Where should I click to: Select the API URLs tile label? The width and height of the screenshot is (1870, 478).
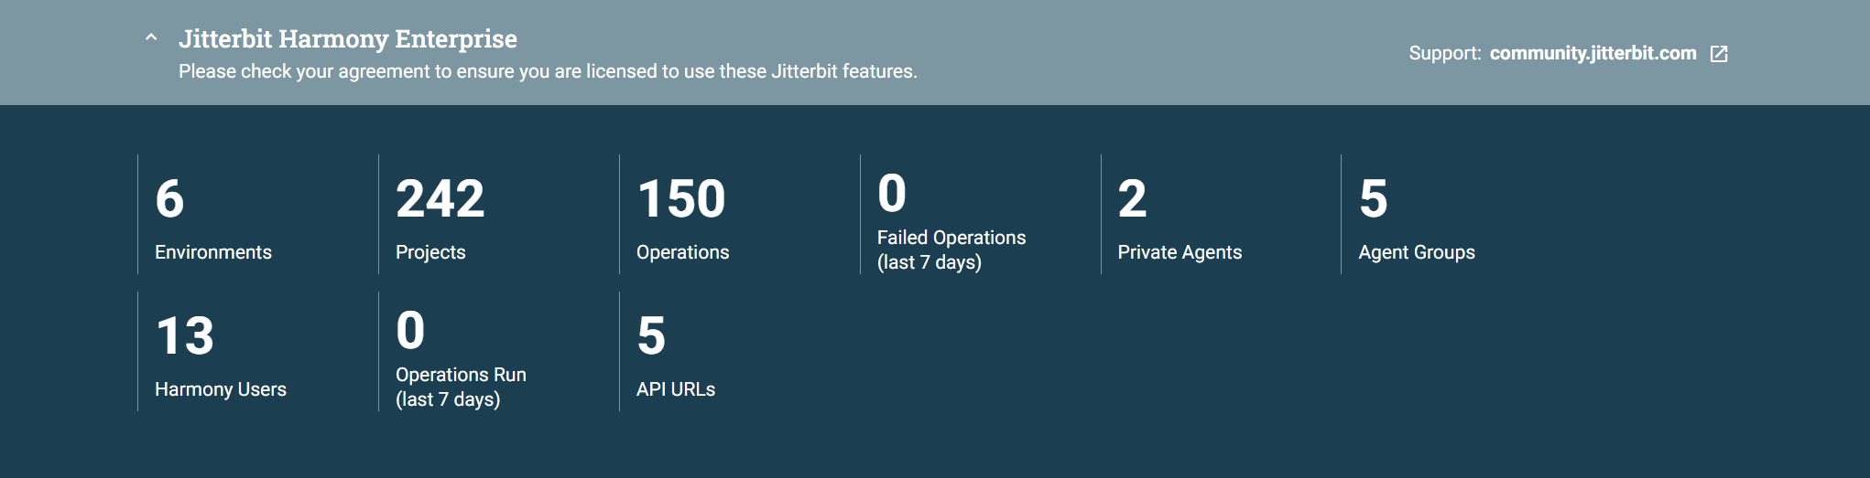(676, 389)
